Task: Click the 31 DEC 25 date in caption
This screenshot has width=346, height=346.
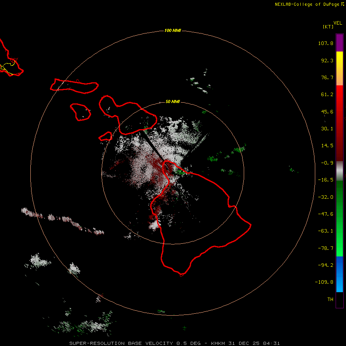Action: tap(245, 343)
